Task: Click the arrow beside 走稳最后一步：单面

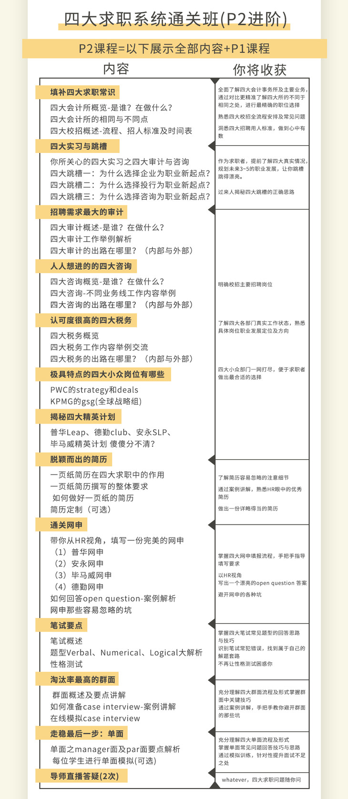Action: point(212,732)
